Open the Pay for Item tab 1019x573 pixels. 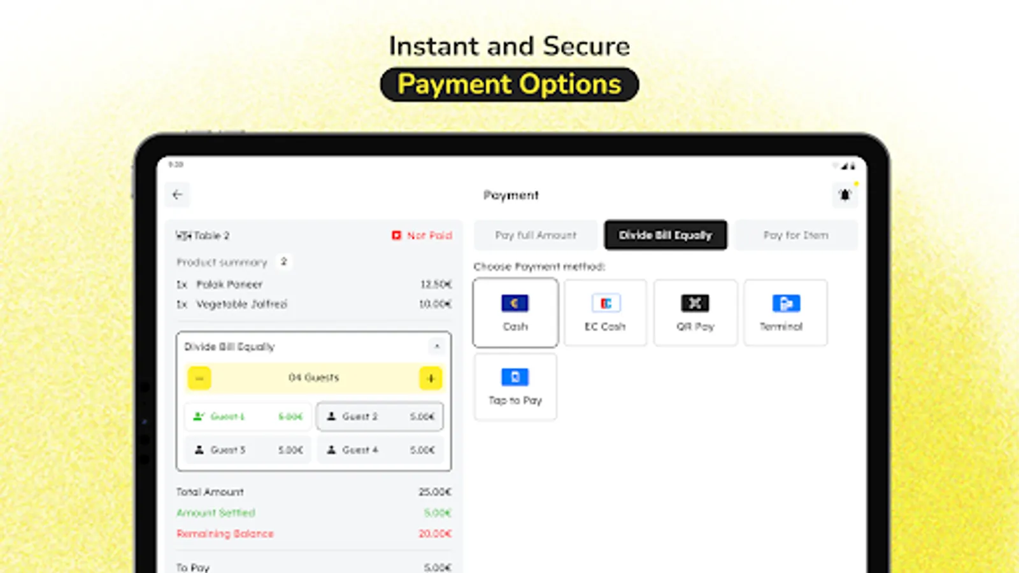pos(796,235)
